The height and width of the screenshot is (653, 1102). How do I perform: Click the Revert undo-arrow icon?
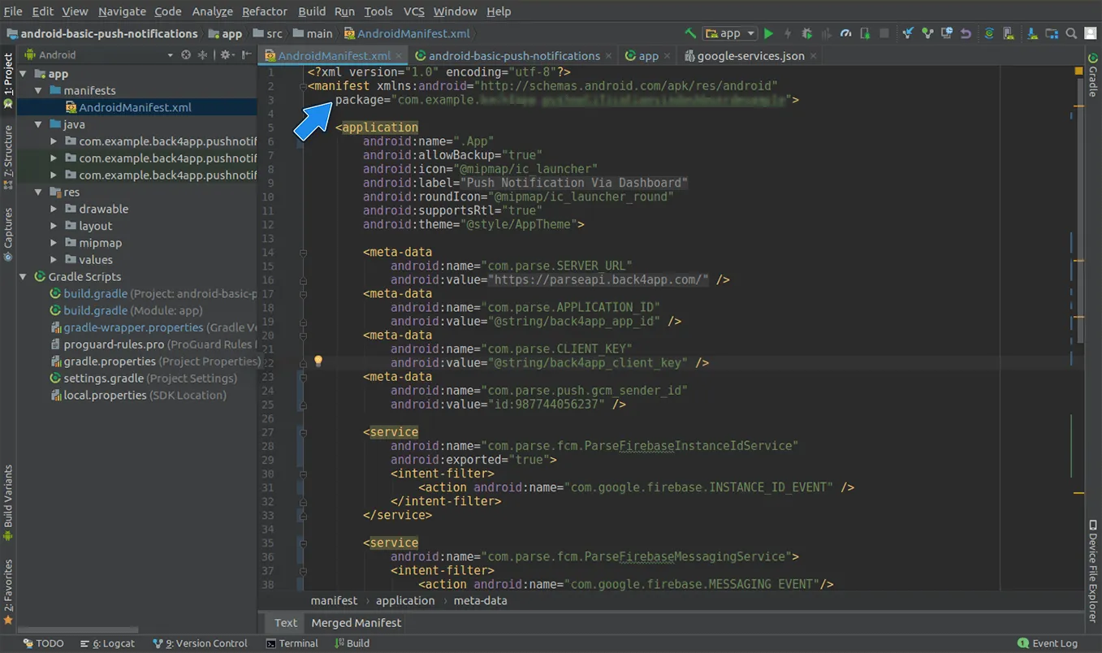(966, 33)
